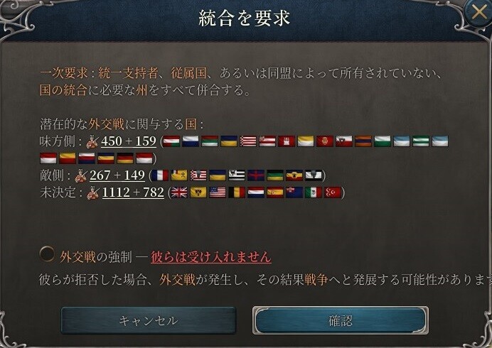The width and height of the screenshot is (492, 348).
Task: Select the Ottoman red crescent flag
Action: coord(333,192)
